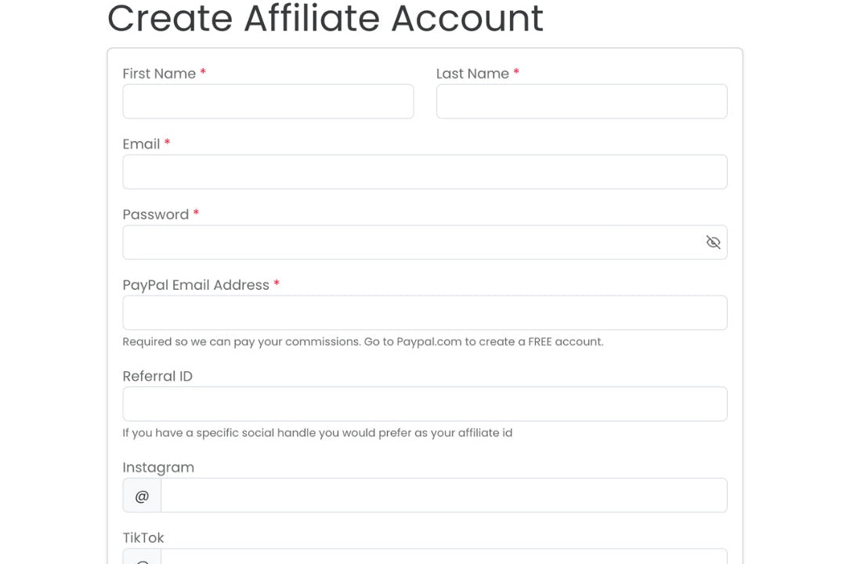Viewport: 846px width, 564px height.
Task: Click the TikTok label
Action: (x=143, y=538)
